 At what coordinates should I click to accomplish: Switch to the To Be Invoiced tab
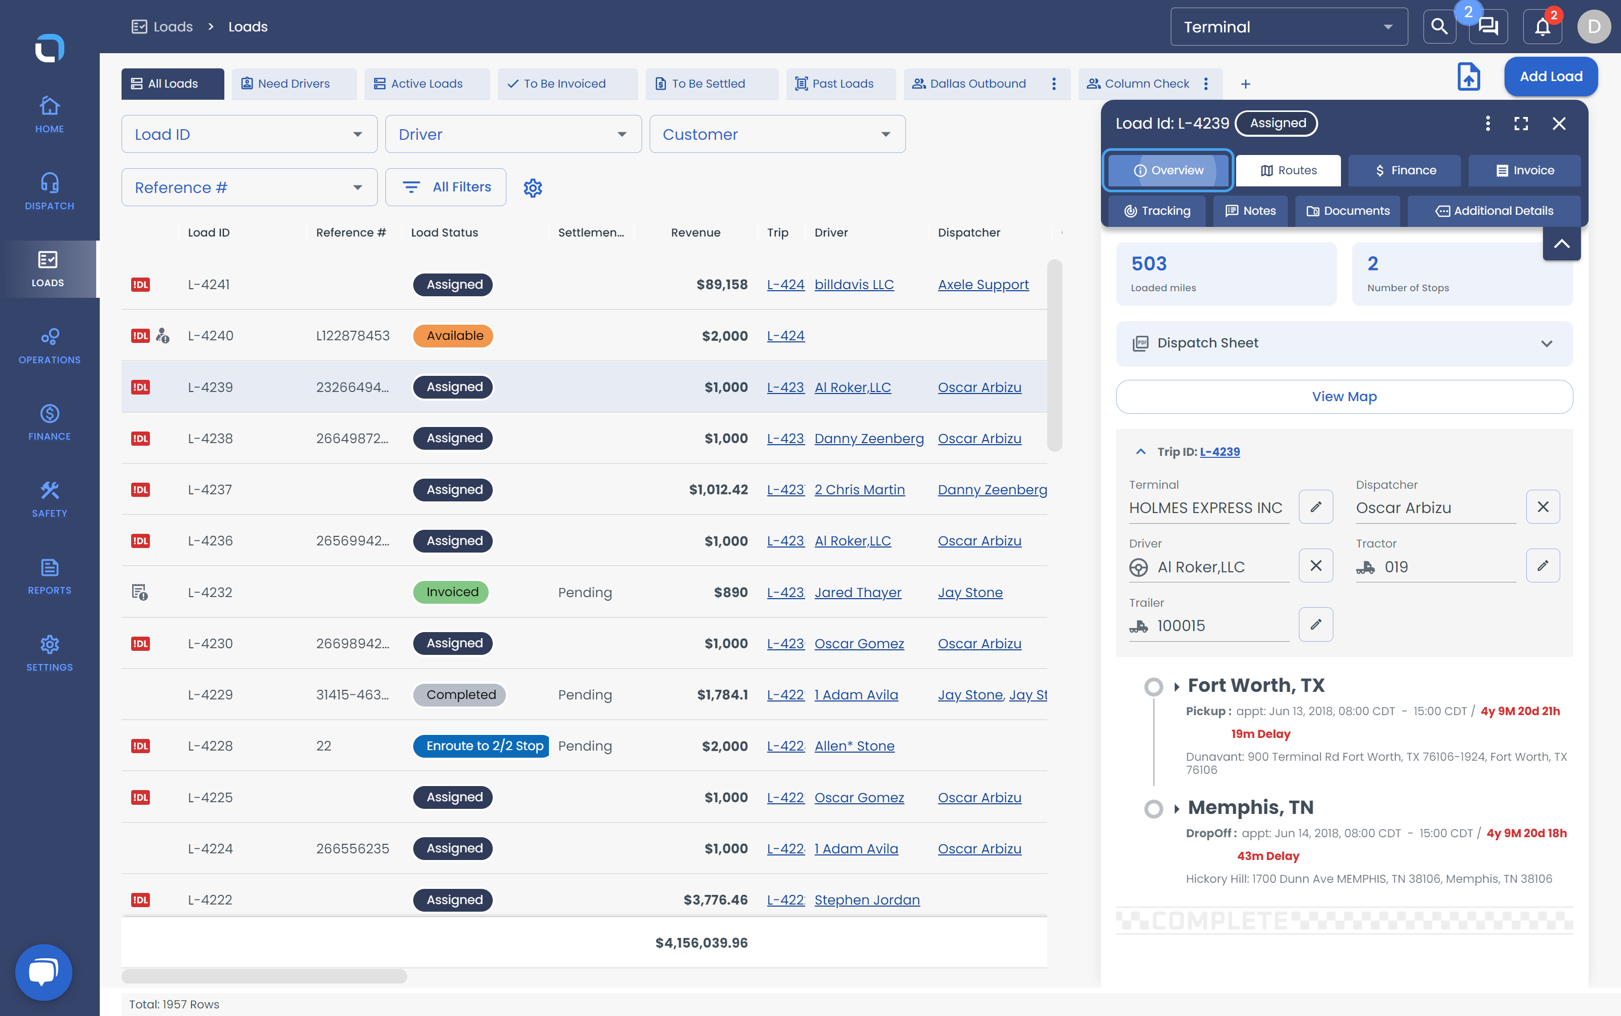[x=567, y=84]
